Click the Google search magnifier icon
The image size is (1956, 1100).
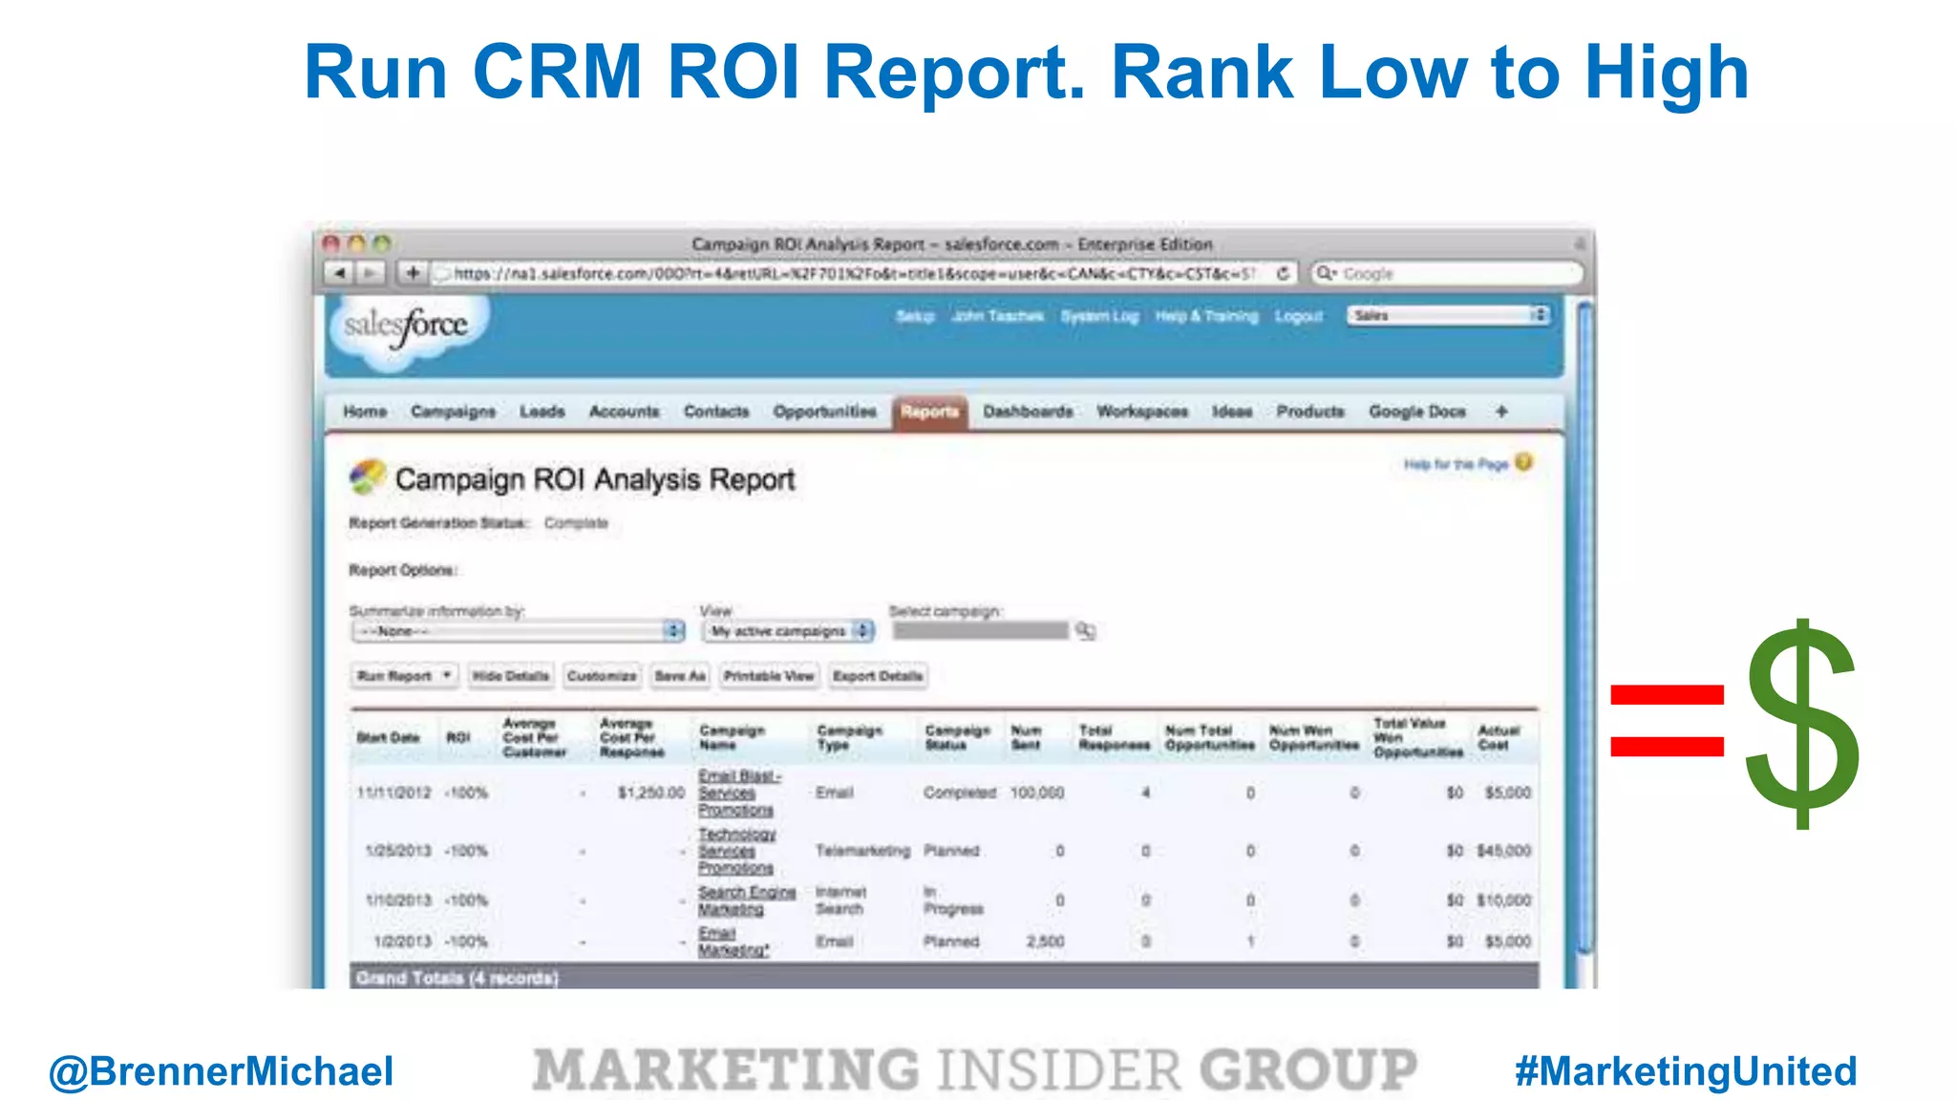click(1327, 273)
